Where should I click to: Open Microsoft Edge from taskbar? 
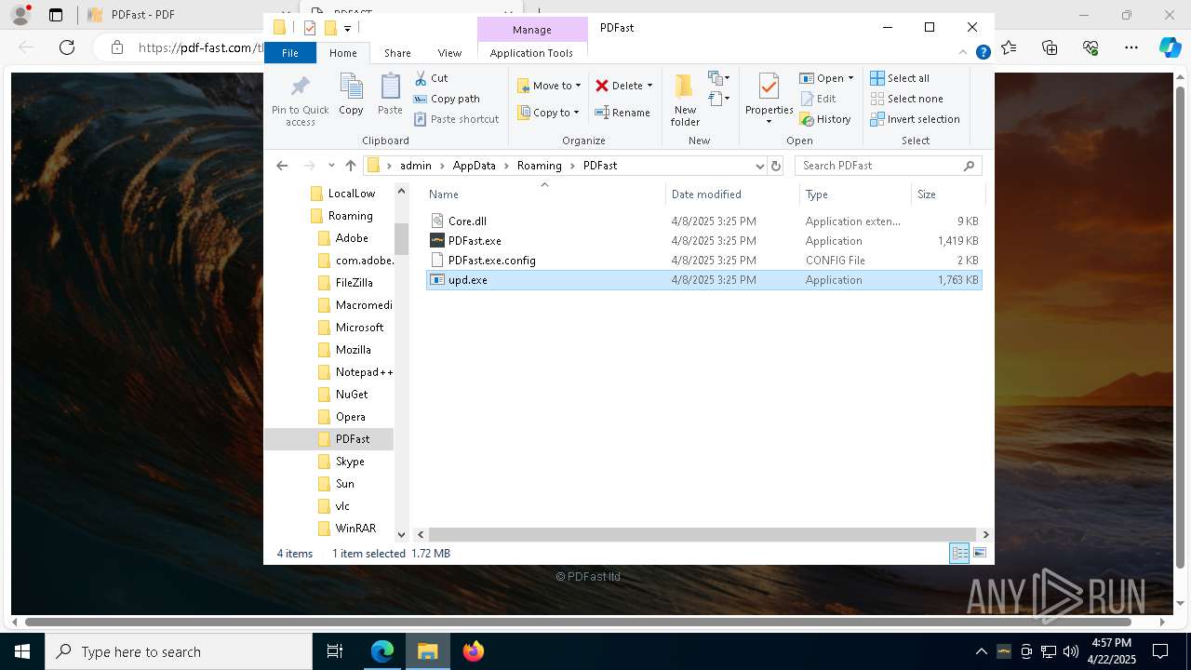[382, 651]
